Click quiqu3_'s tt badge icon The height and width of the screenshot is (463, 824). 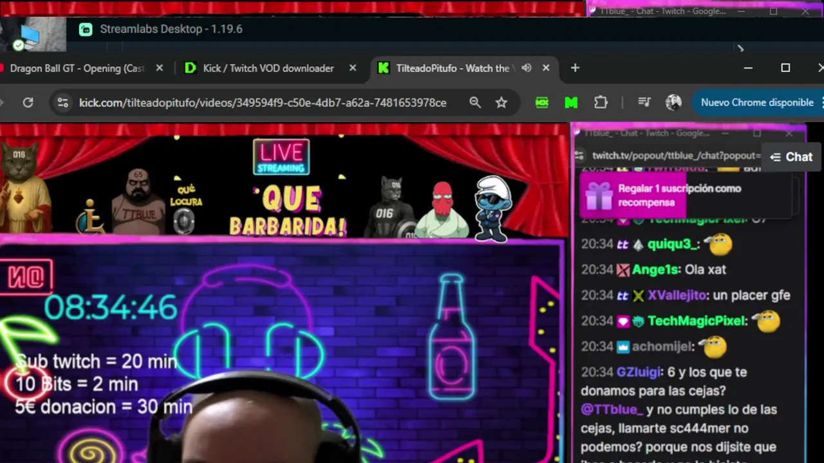(x=623, y=244)
